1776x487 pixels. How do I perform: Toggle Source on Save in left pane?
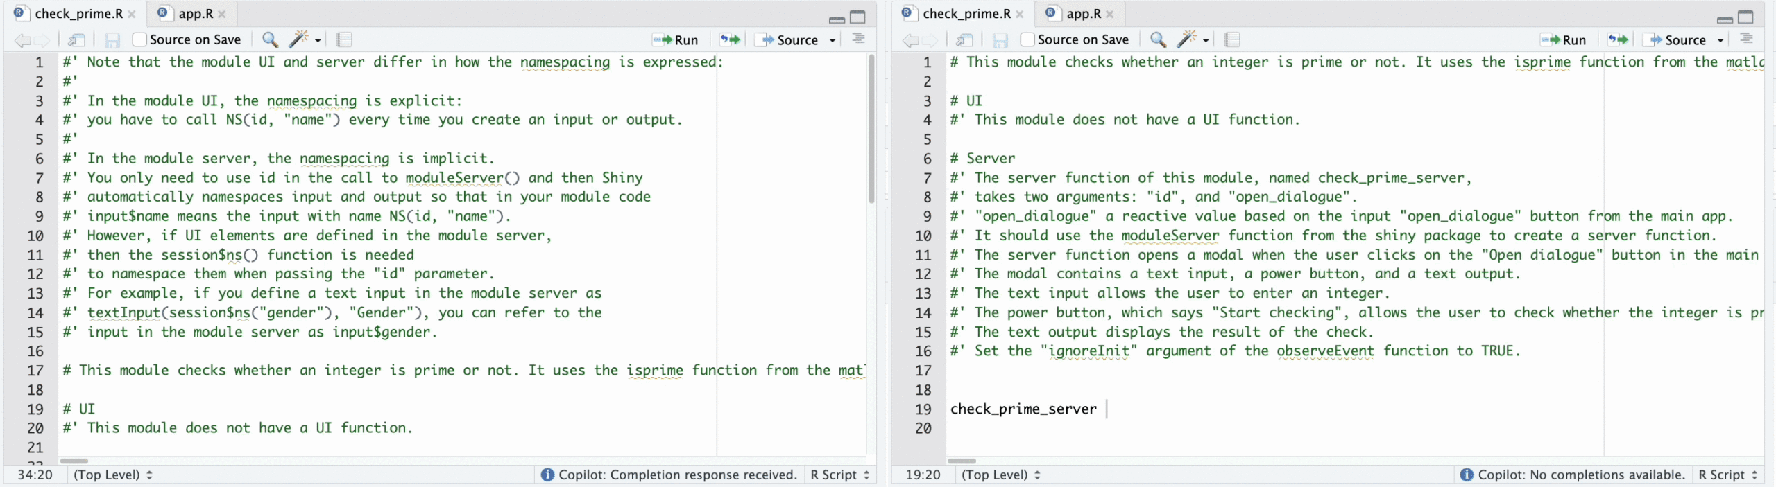(139, 39)
